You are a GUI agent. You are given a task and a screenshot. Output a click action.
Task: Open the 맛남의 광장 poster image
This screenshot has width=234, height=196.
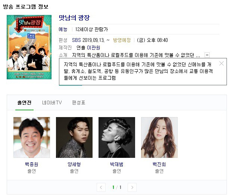point(29,47)
